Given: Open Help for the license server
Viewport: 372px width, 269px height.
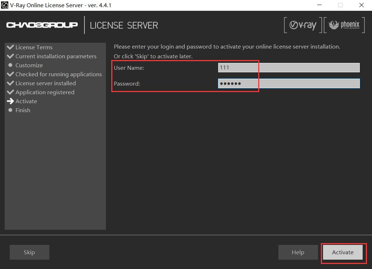Looking at the screenshot, I should click(298, 252).
